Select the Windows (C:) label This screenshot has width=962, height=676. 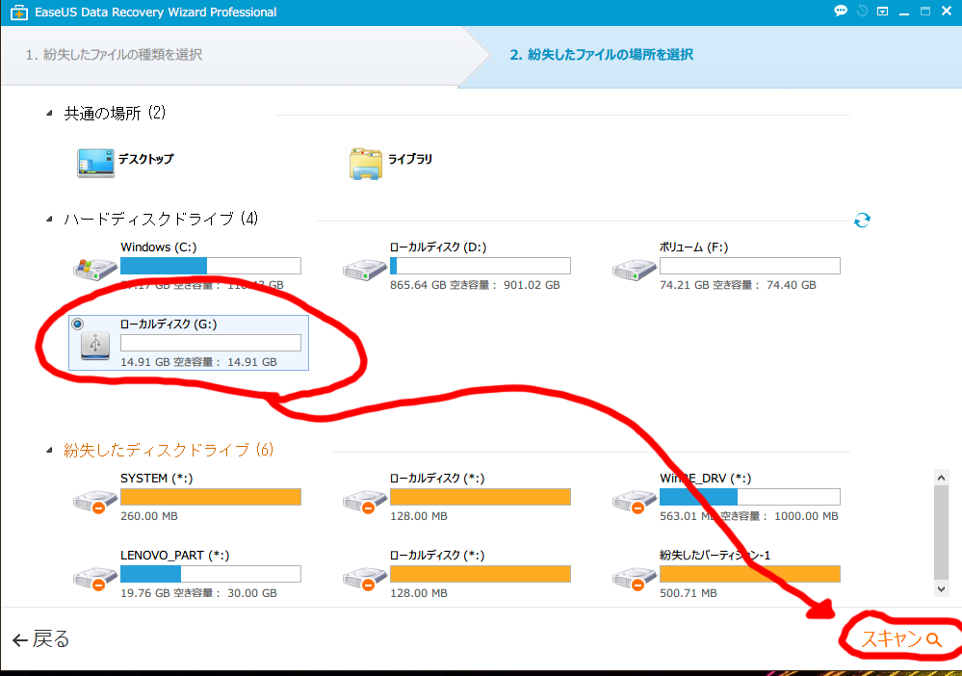pos(158,247)
